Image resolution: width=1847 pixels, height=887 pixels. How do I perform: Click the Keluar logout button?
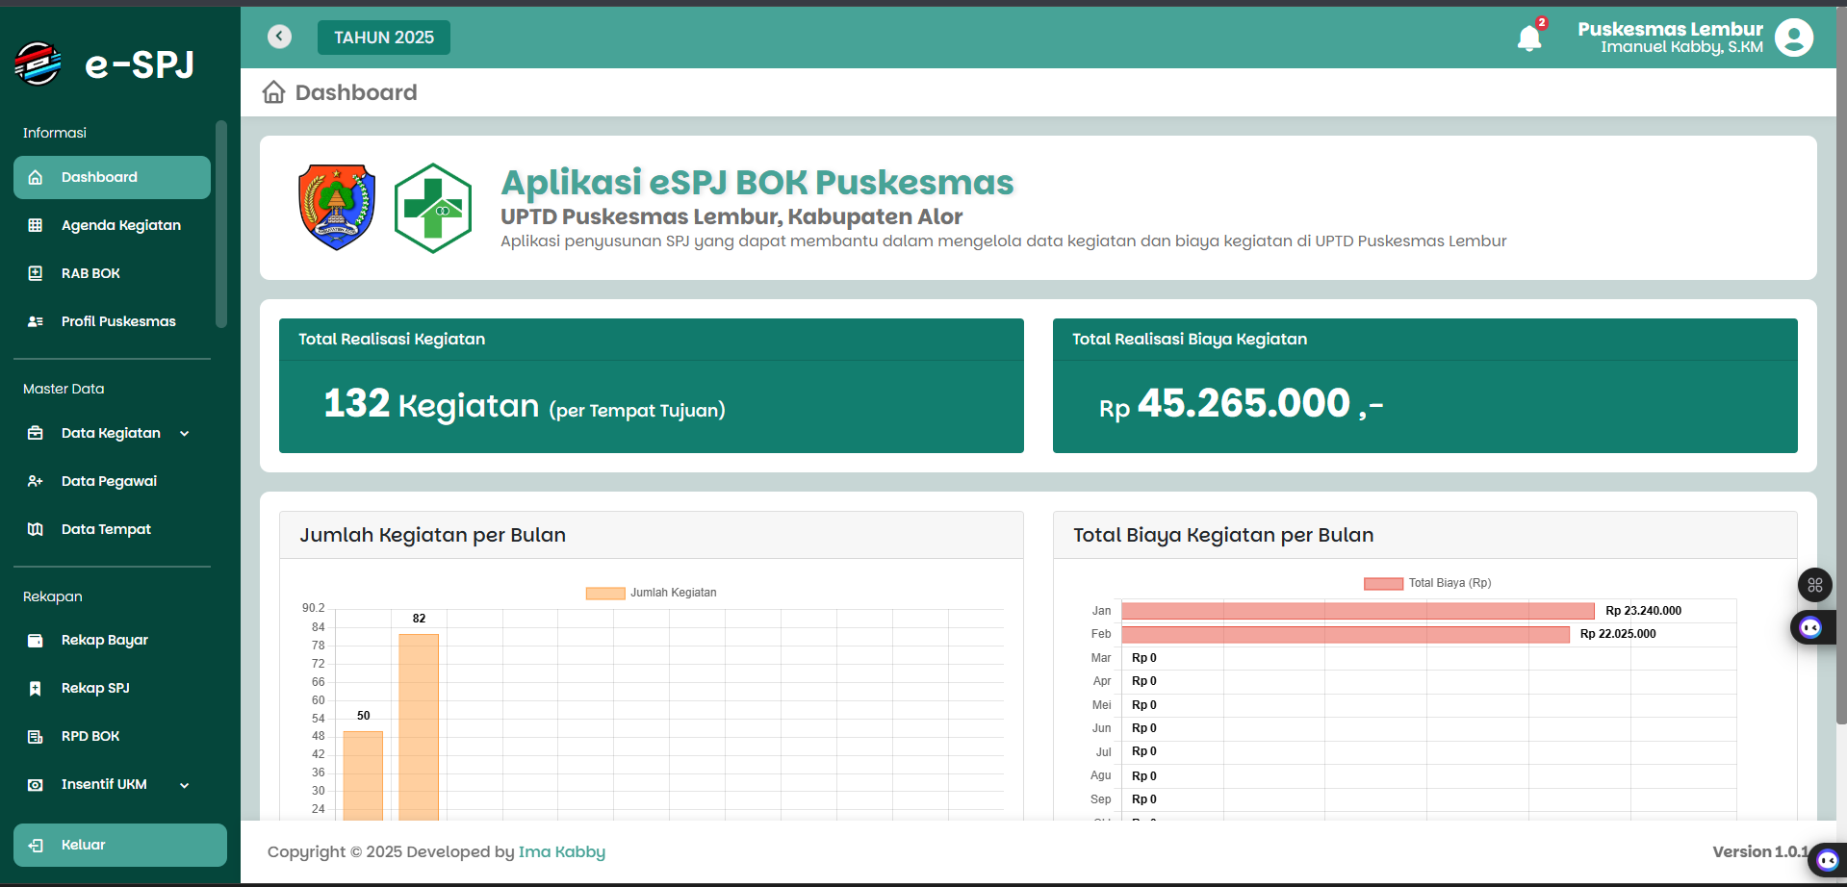(x=120, y=845)
